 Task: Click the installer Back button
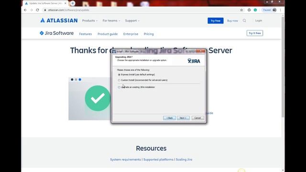tap(169, 118)
